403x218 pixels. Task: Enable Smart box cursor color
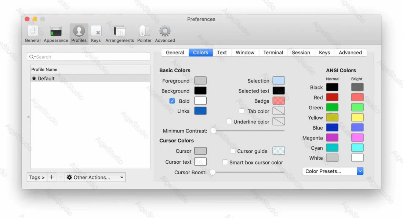225,162
